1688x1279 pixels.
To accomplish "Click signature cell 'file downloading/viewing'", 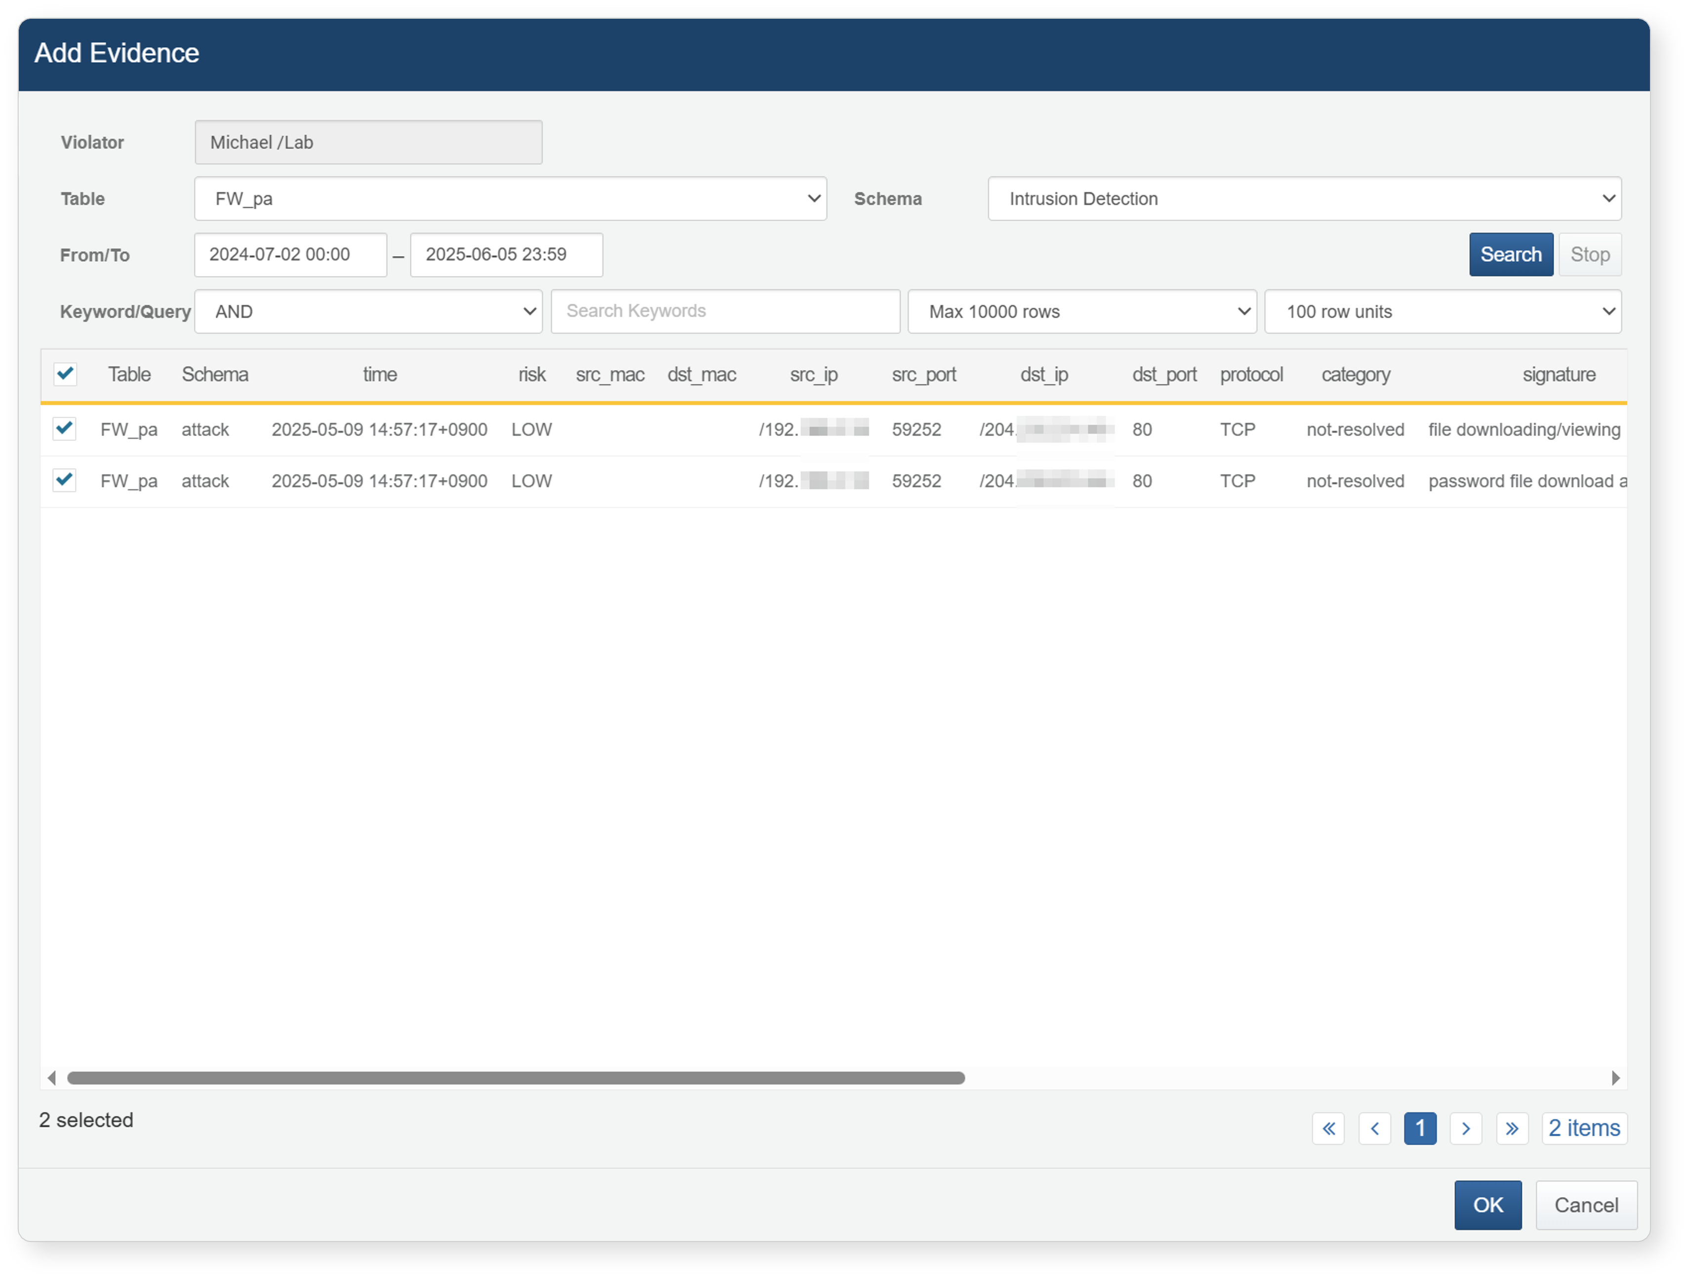I will [x=1524, y=430].
